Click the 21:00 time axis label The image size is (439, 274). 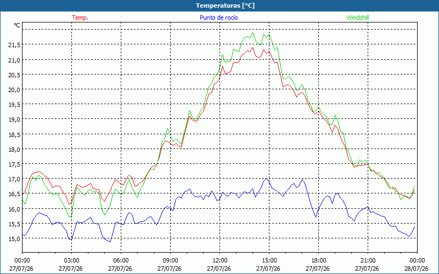[368, 261]
